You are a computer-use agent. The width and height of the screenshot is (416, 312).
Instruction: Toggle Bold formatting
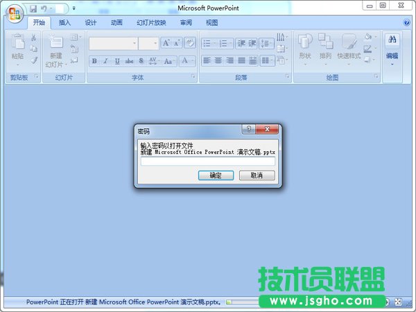[94, 61]
